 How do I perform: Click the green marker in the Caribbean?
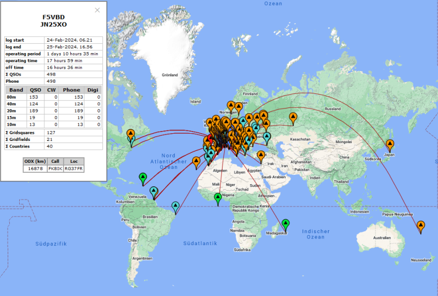tap(143, 178)
